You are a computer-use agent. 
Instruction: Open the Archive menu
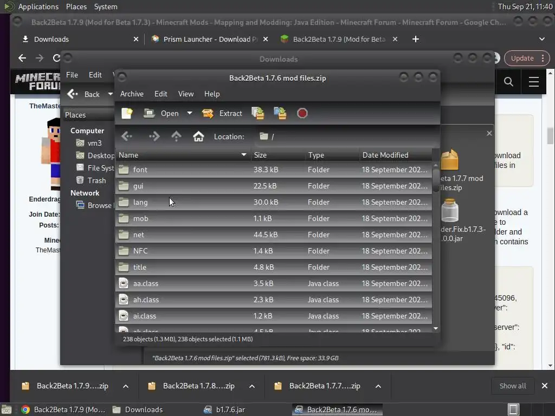tap(132, 94)
